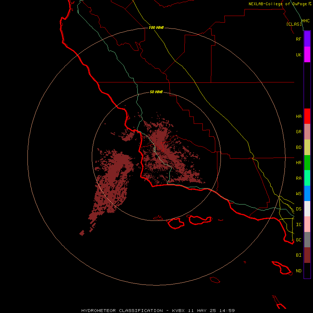Click the ND black legend swatch

[x=307, y=271]
